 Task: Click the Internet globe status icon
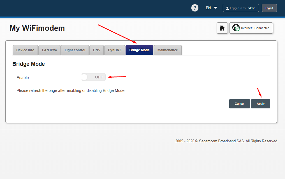click(236, 28)
